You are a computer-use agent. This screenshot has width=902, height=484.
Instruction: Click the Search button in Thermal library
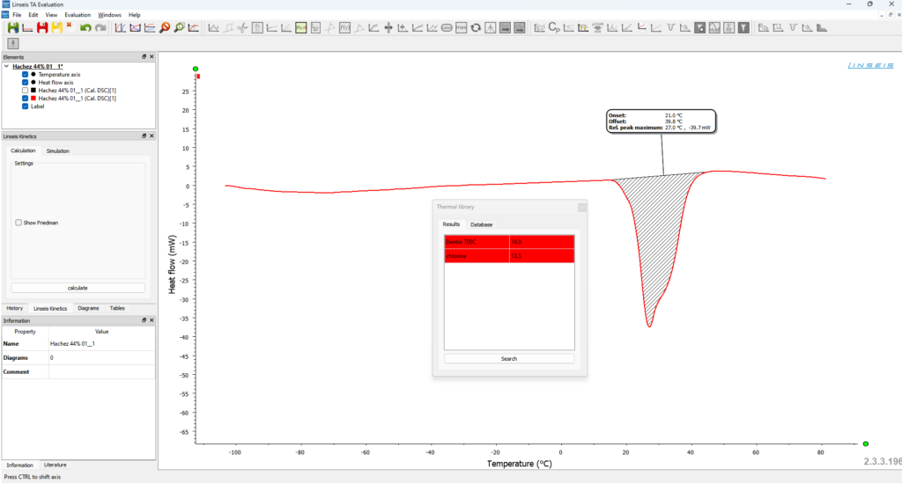(508, 358)
